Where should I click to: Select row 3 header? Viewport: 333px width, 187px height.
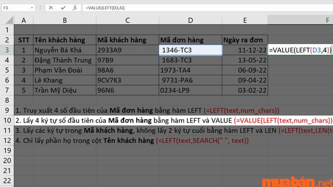pyautogui.click(x=7, y=50)
